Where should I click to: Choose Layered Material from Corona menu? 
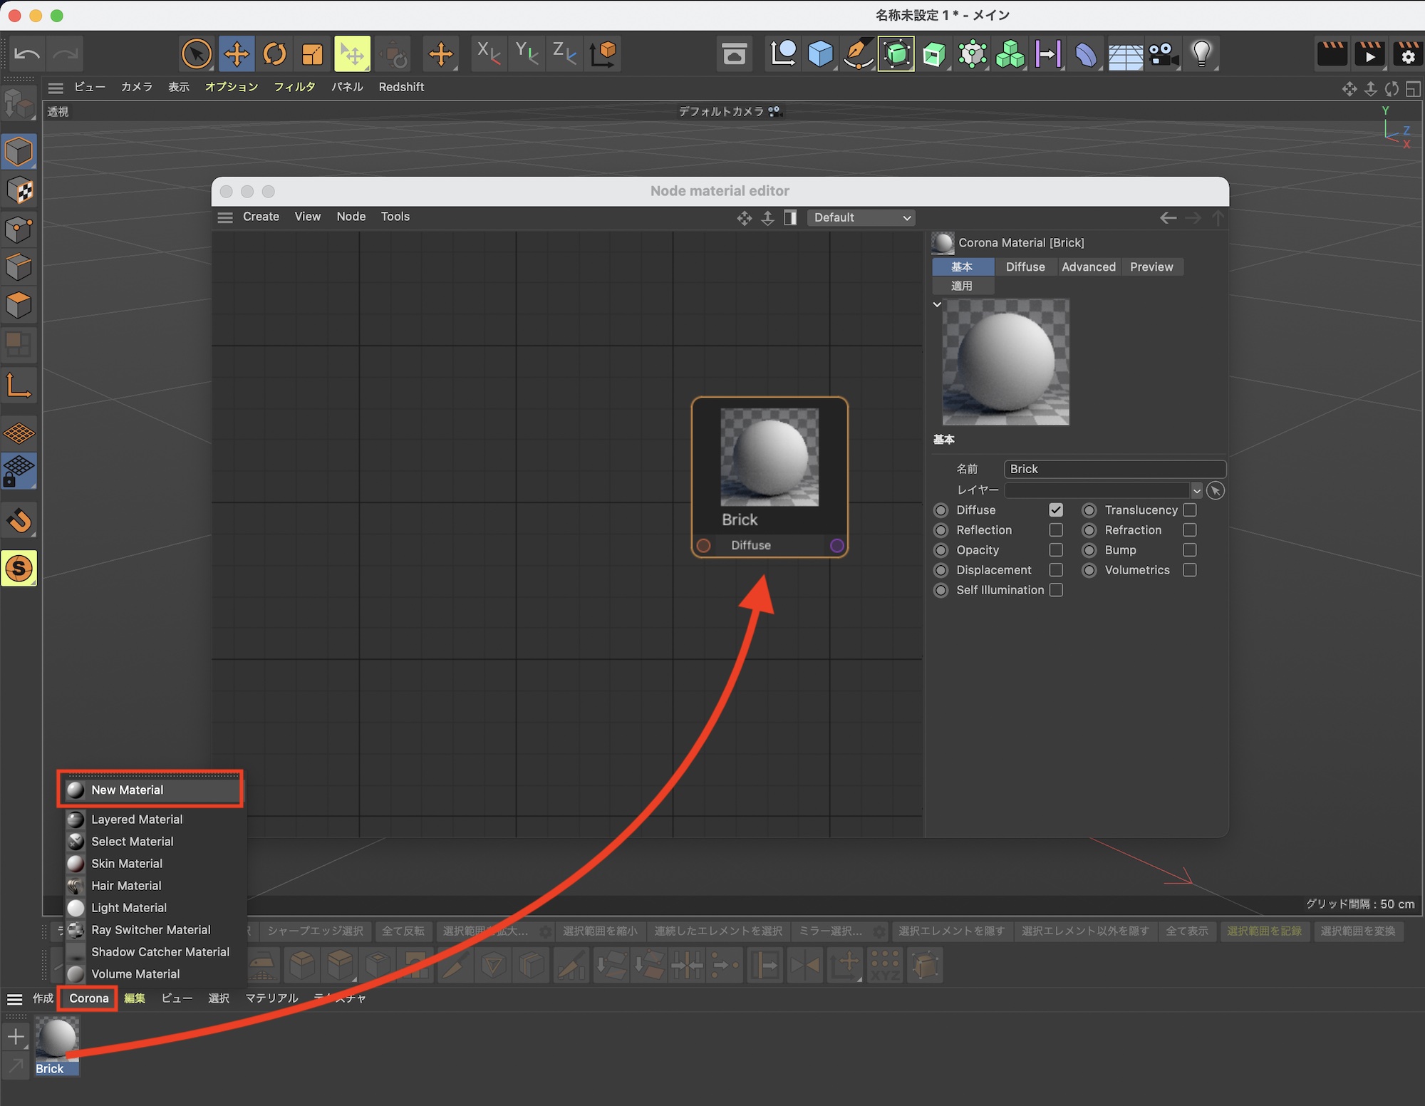tap(137, 820)
